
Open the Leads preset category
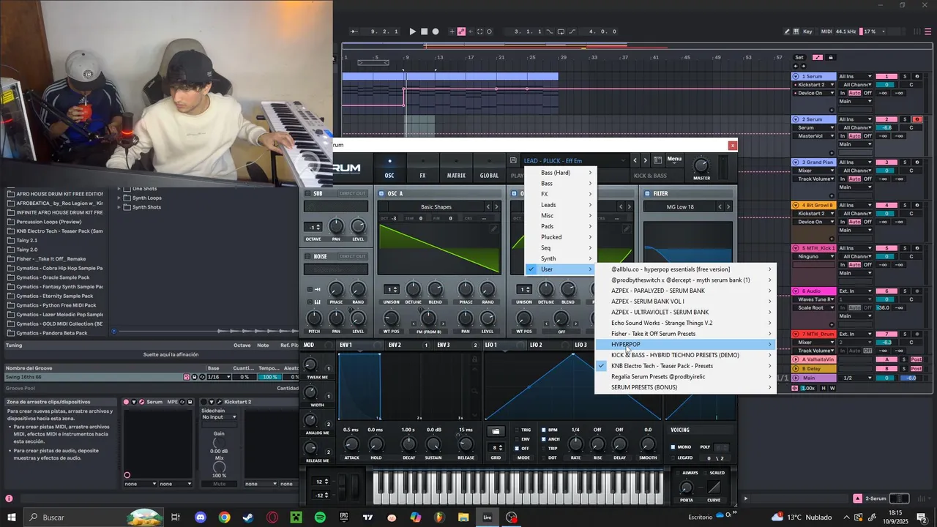561,205
